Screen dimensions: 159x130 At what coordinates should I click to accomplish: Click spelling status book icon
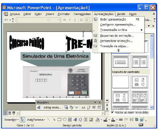click(141, 125)
